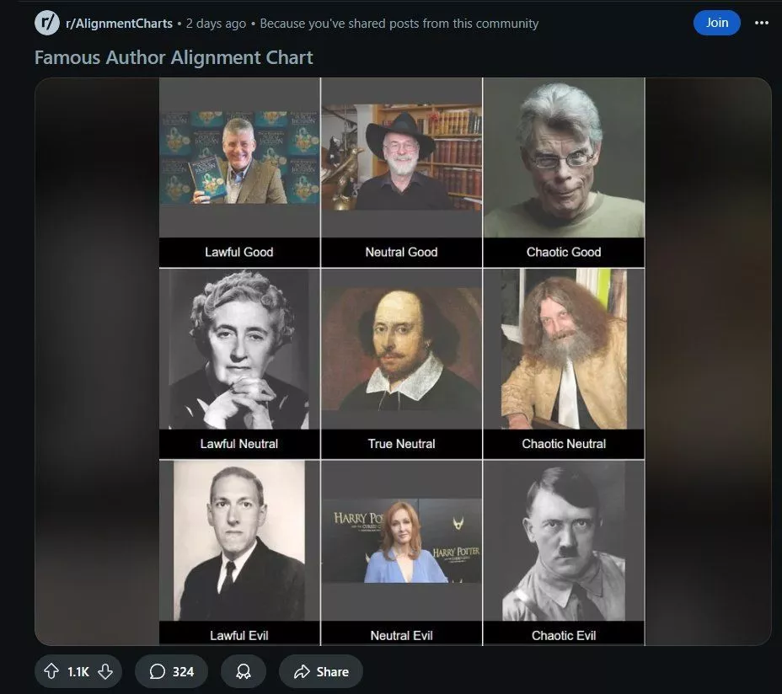Click the Neutral Good author photo

coord(401,157)
